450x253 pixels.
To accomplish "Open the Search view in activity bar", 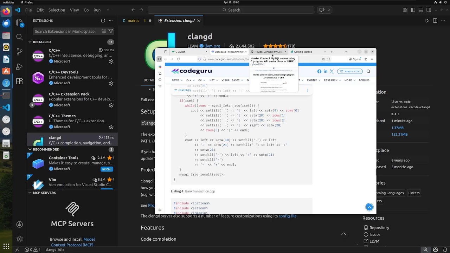I will 20,37.
